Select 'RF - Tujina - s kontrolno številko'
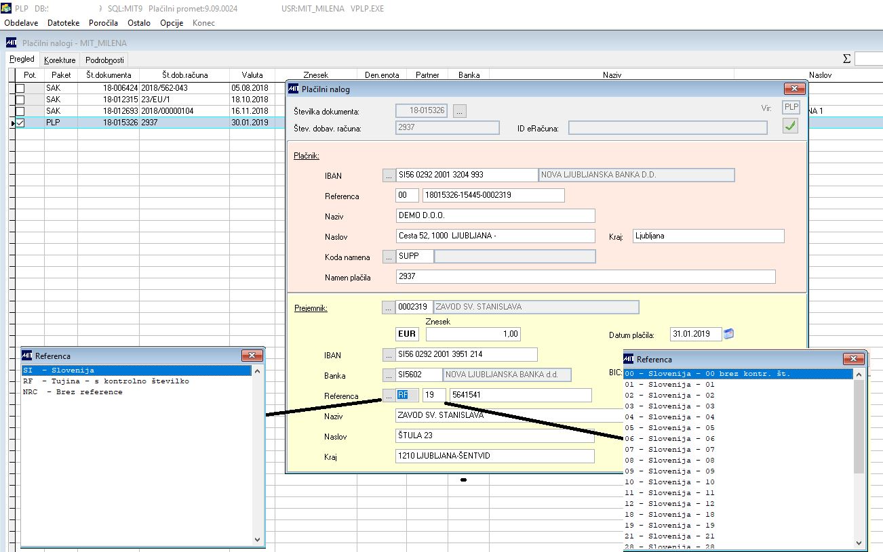Image resolution: width=883 pixels, height=552 pixels. (x=106, y=381)
